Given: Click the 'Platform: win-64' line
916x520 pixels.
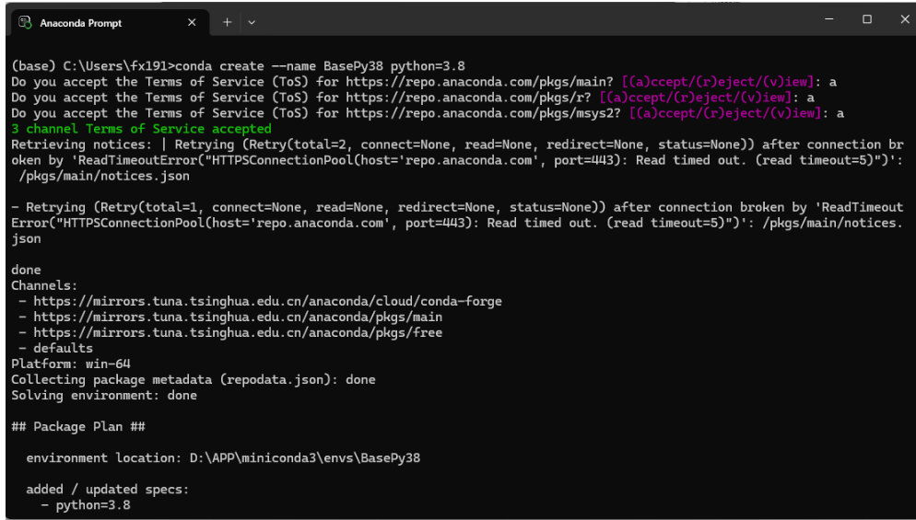Looking at the screenshot, I should (x=71, y=364).
